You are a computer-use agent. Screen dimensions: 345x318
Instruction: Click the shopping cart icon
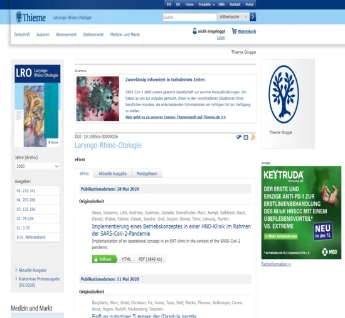coord(234,31)
